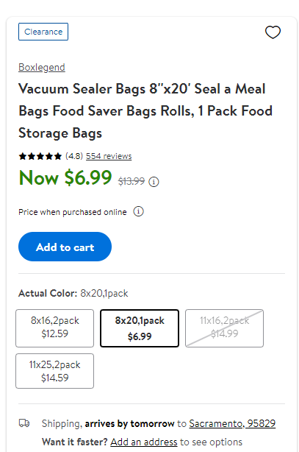Image resolution: width=299 pixels, height=452 pixels.
Task: Select the 8x16,2pack $12.59 option
Action: pos(54,328)
